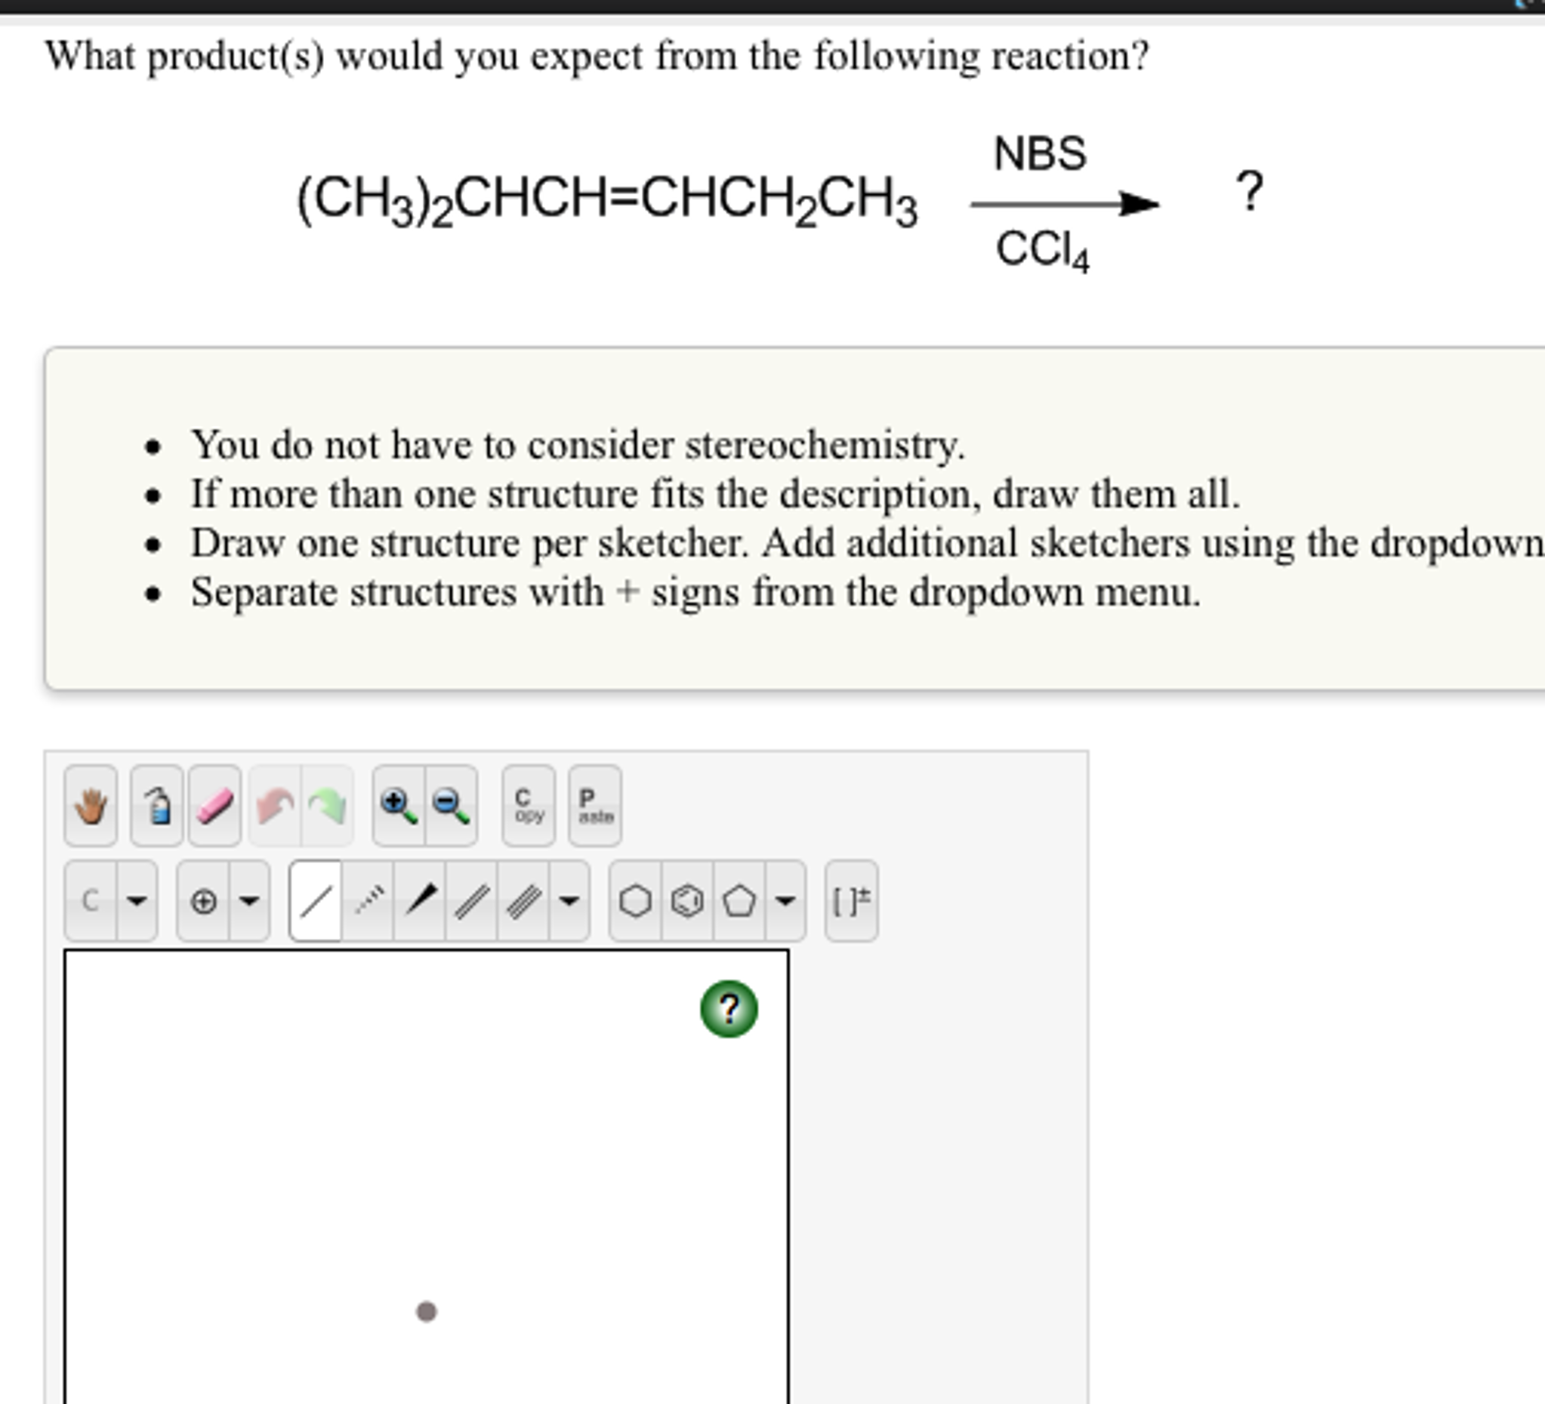This screenshot has width=1545, height=1404.
Task: Select the hand pan tool
Action: click(x=91, y=804)
